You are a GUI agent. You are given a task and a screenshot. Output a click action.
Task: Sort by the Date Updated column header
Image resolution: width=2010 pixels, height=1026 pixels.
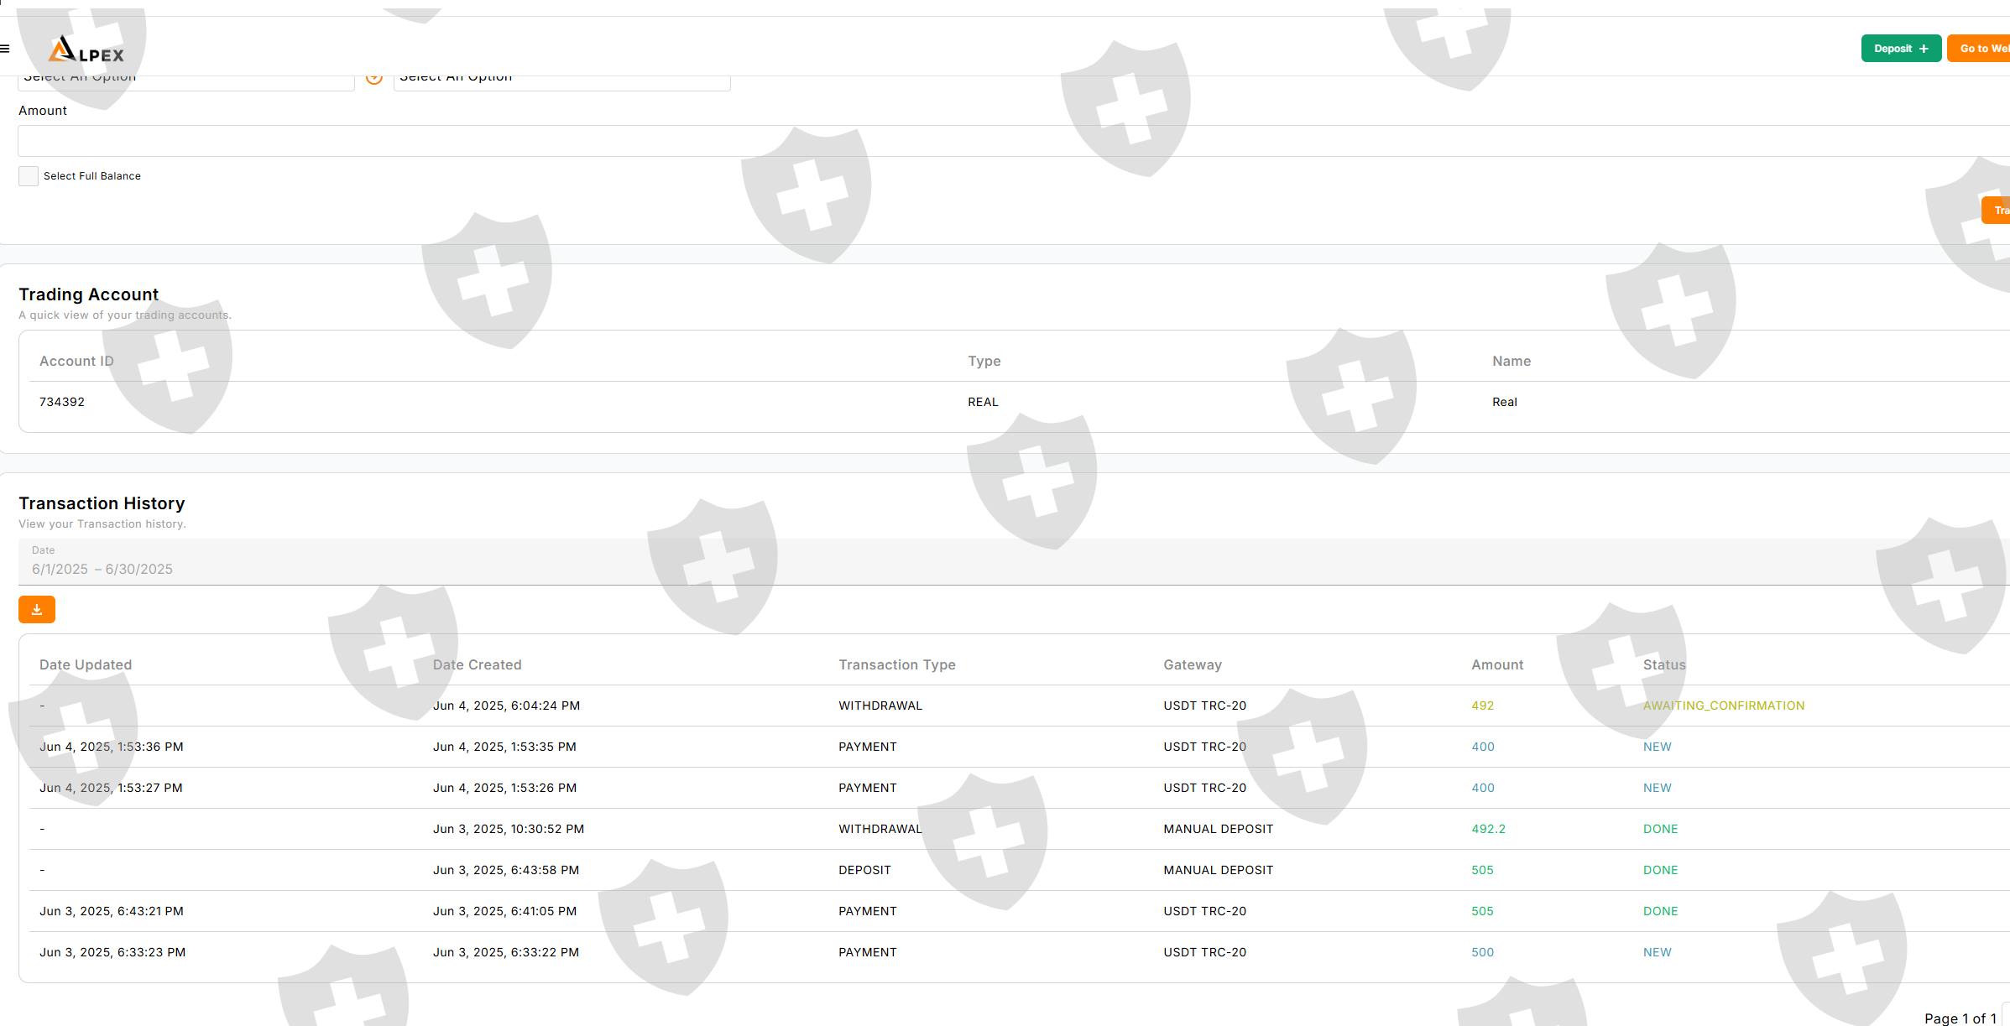coord(86,664)
